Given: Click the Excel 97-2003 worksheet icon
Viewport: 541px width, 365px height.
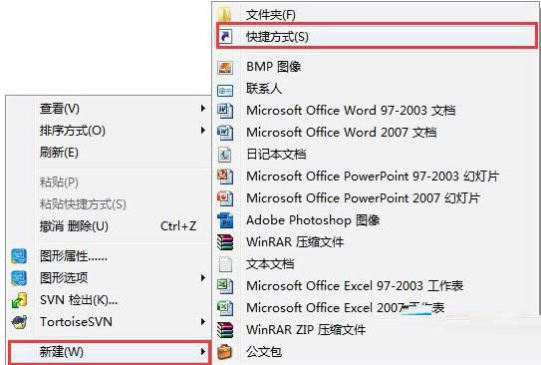Looking at the screenshot, I should (x=225, y=286).
